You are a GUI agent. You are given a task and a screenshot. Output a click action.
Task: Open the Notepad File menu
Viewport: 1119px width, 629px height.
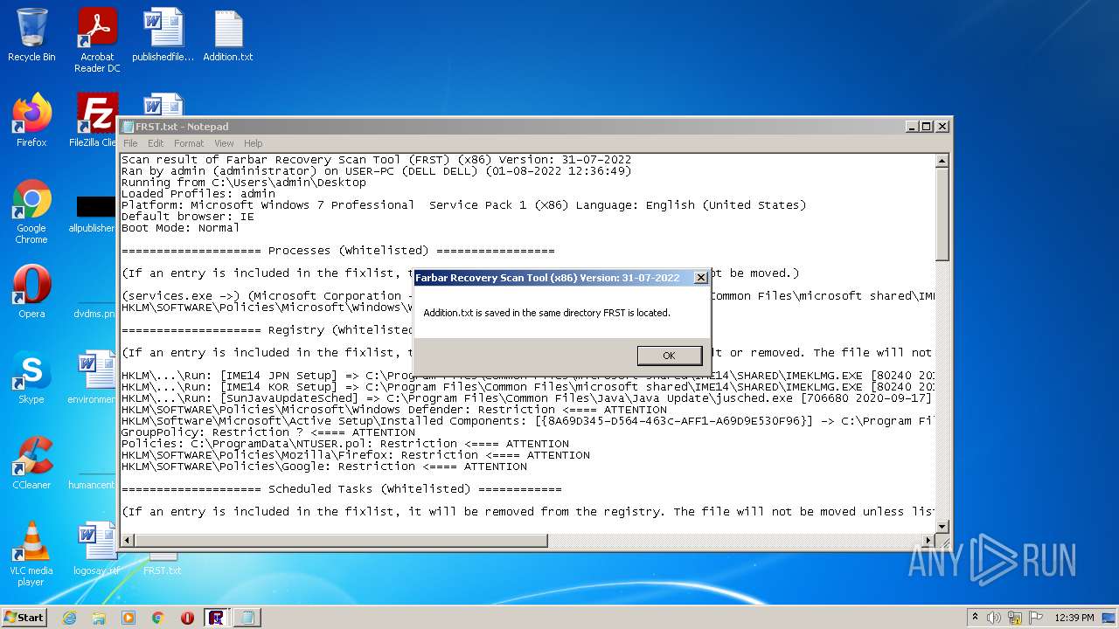point(130,143)
